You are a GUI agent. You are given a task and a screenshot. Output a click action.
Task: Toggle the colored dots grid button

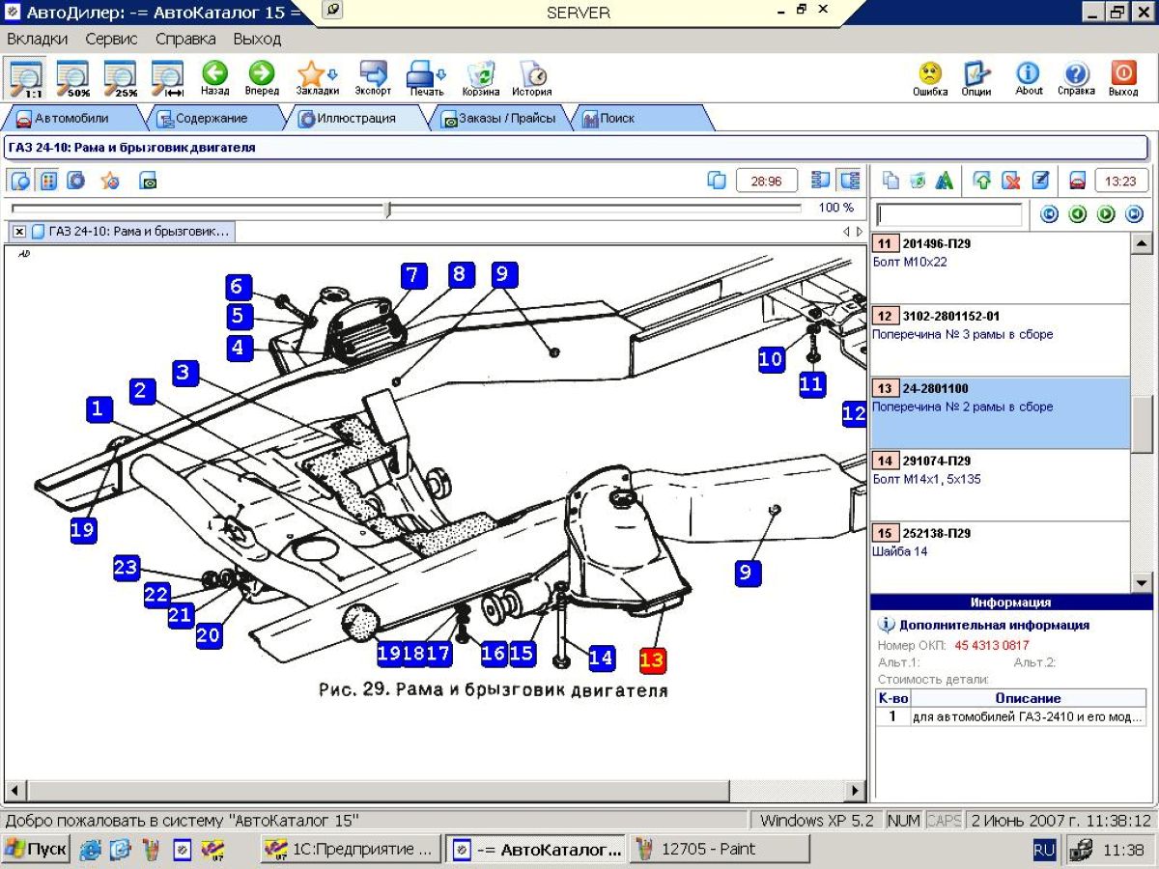(x=48, y=181)
